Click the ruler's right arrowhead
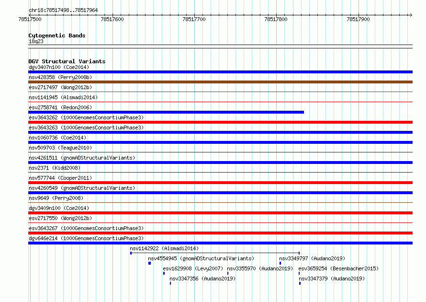Image resolution: width=426 pixels, height=302 pixels. point(411,15)
